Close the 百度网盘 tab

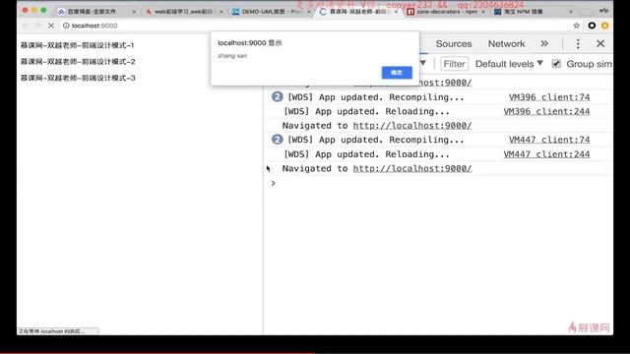tap(134, 12)
